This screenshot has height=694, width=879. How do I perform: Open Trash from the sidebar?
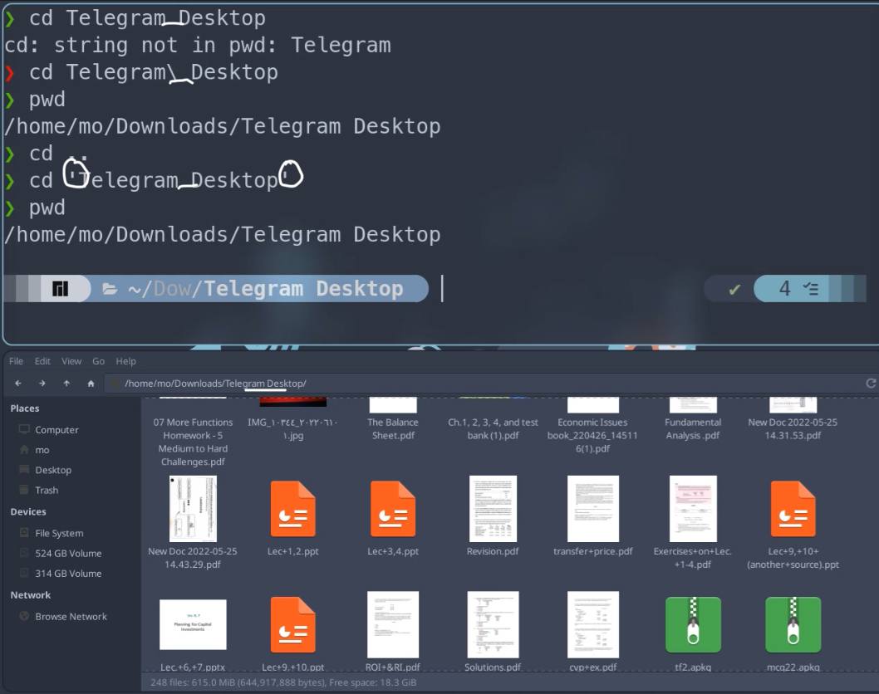47,490
